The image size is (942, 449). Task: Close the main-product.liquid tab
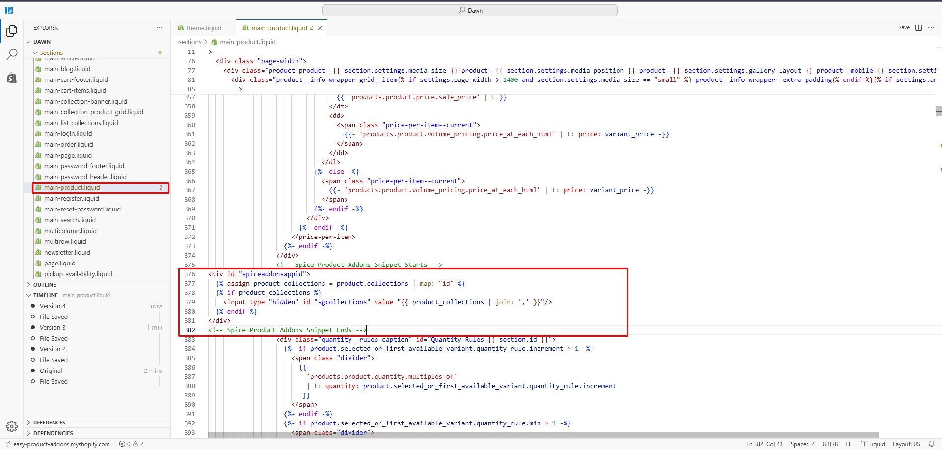pyautogui.click(x=320, y=28)
